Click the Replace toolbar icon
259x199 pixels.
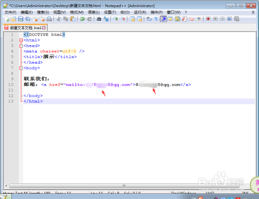(x=106, y=19)
